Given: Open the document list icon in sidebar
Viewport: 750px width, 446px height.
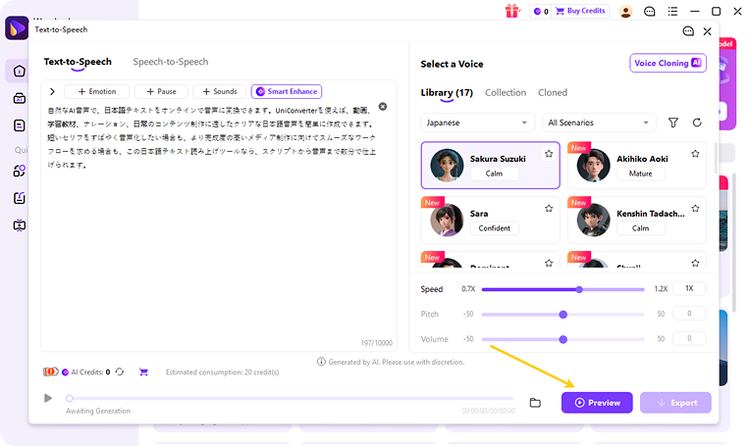Looking at the screenshot, I should (x=19, y=125).
